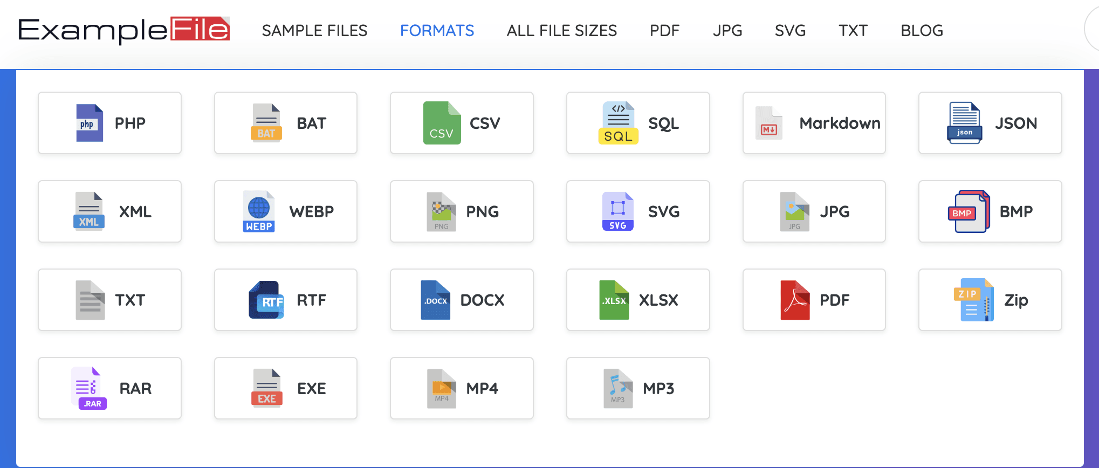Viewport: 1099px width, 468px height.
Task: Click the purple SVG vector icon
Action: 618,211
